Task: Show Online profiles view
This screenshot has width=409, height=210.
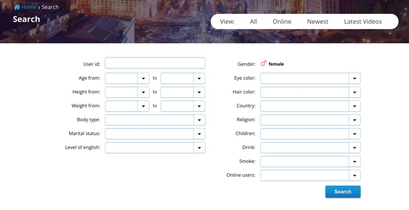Action: pos(282,22)
